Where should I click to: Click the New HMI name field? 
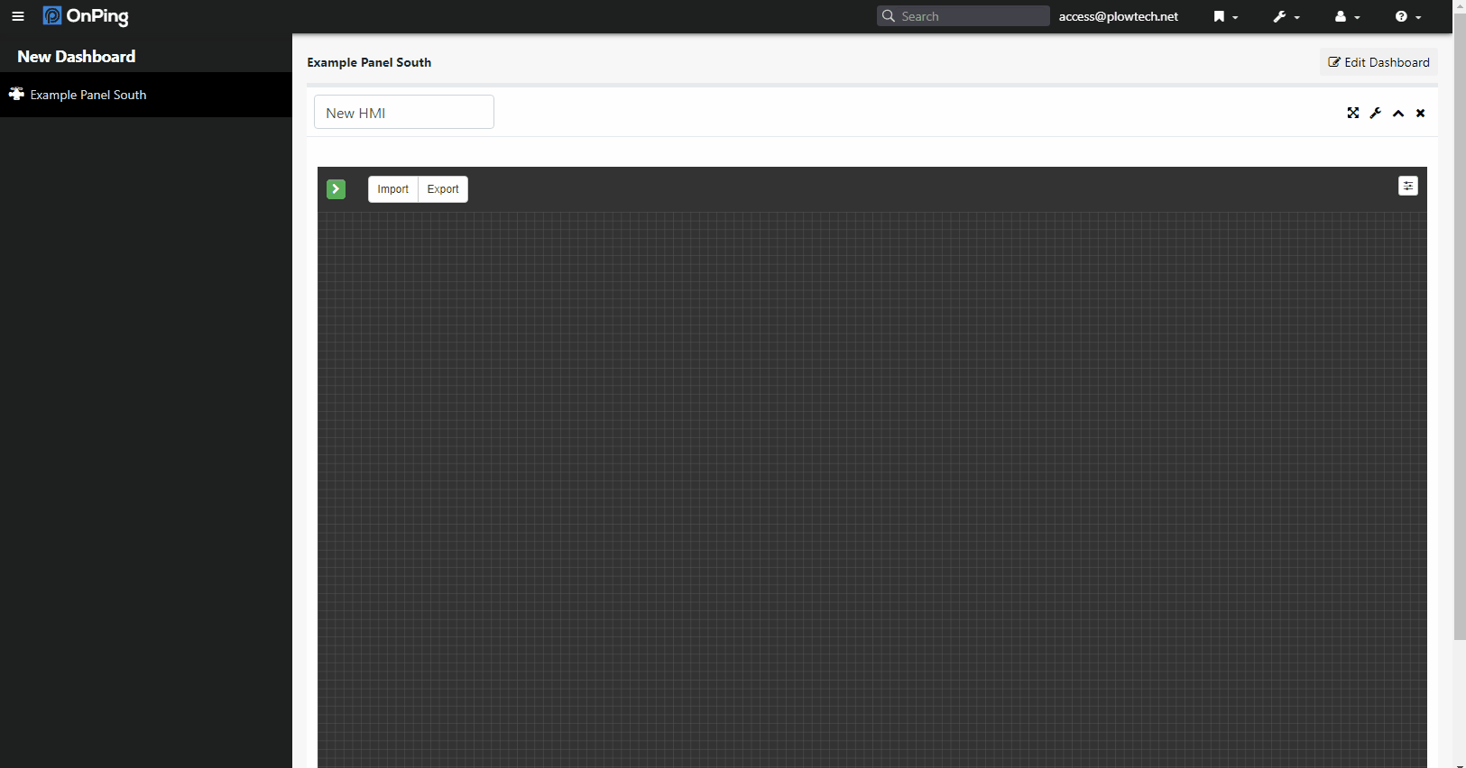click(x=403, y=113)
